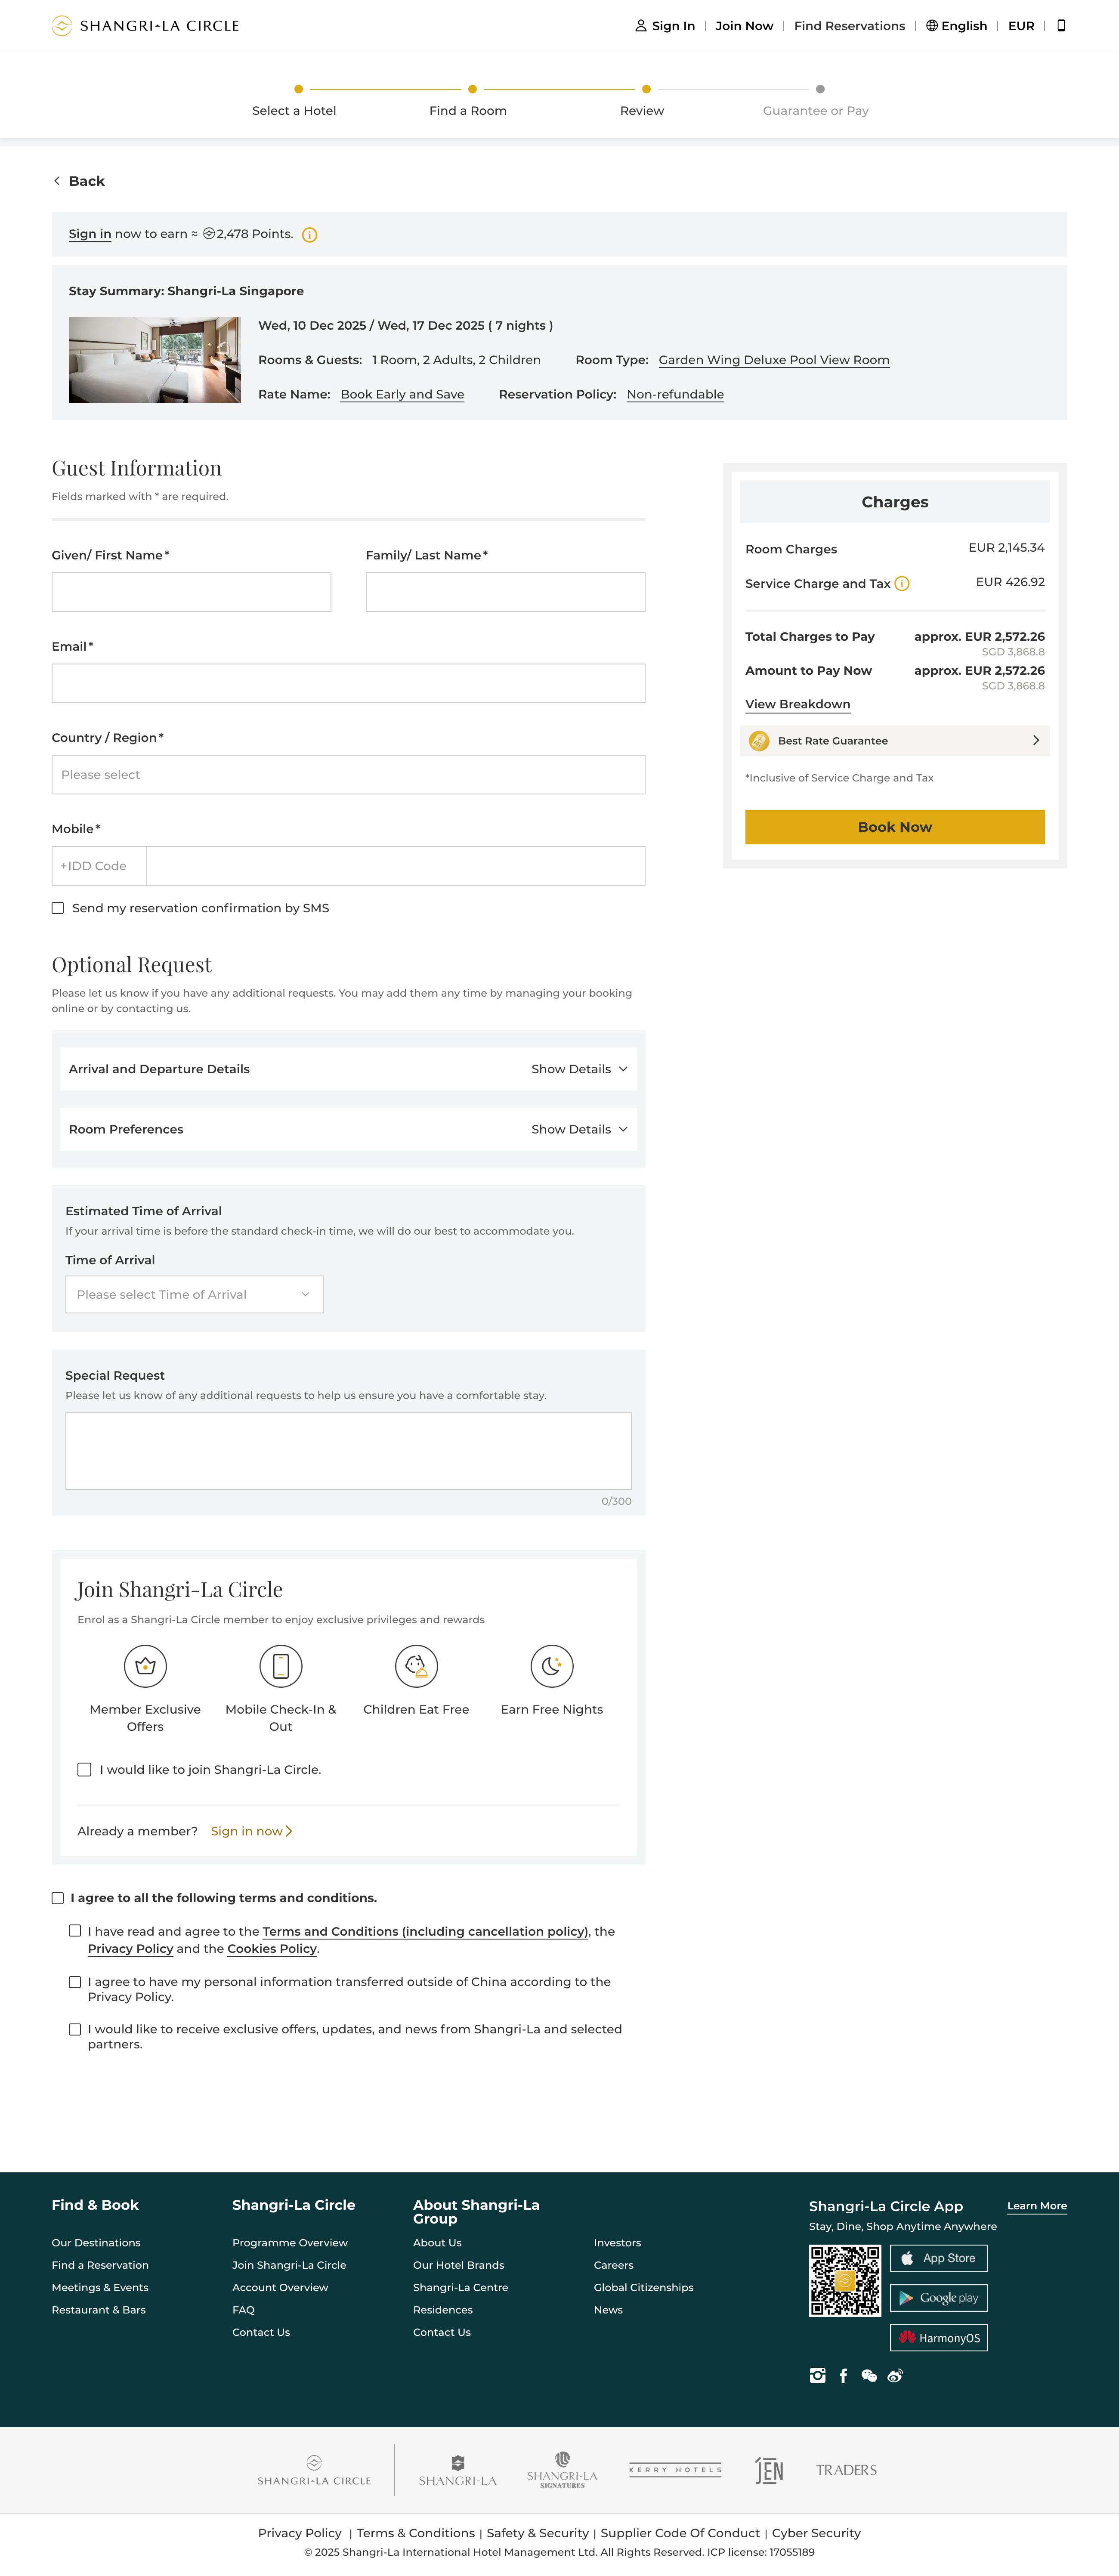The width and height of the screenshot is (1119, 2576).
Task: Check the I would like to join Shangri-La Circle box
Action: pos(85,1770)
